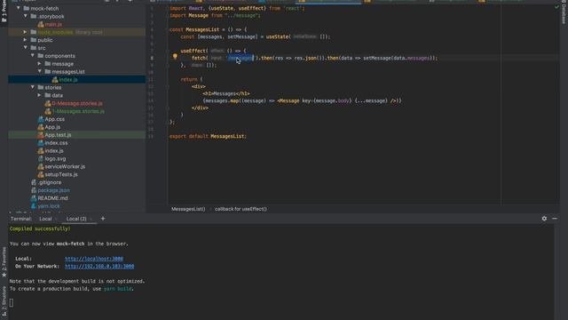The width and height of the screenshot is (568, 320).
Task: Expand the node_modules folder
Action: (x=26, y=32)
